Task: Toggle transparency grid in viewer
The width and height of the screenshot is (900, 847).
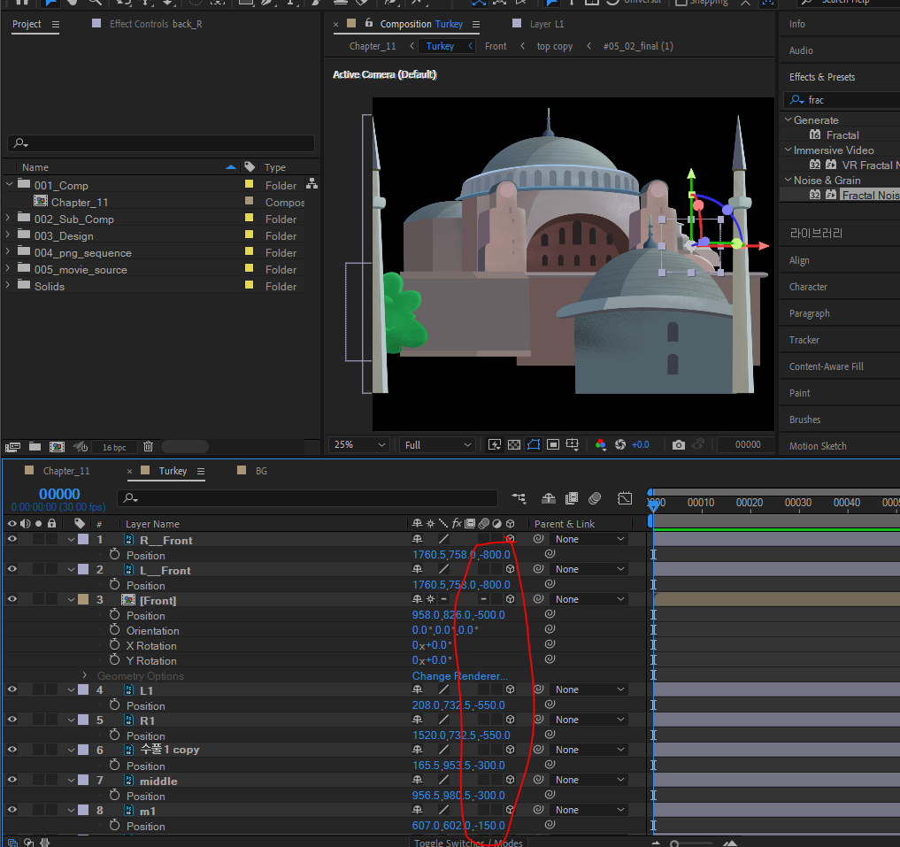Action: (514, 444)
